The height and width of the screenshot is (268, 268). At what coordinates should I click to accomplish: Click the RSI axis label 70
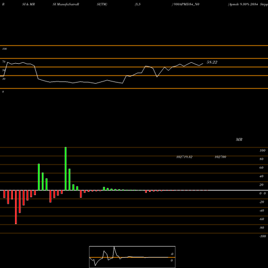(4, 62)
